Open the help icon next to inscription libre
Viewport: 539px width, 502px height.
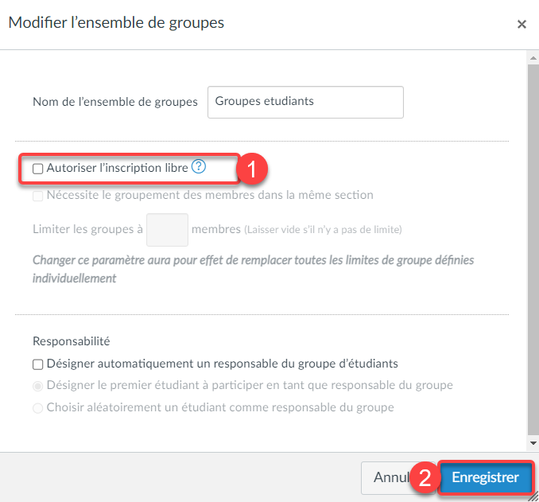click(x=198, y=166)
